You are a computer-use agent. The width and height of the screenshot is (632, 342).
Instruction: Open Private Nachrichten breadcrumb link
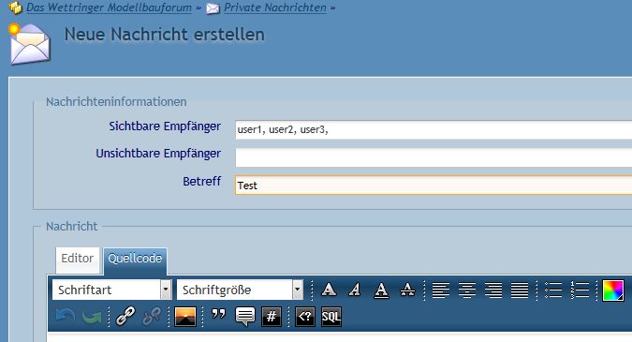pyautogui.click(x=275, y=7)
